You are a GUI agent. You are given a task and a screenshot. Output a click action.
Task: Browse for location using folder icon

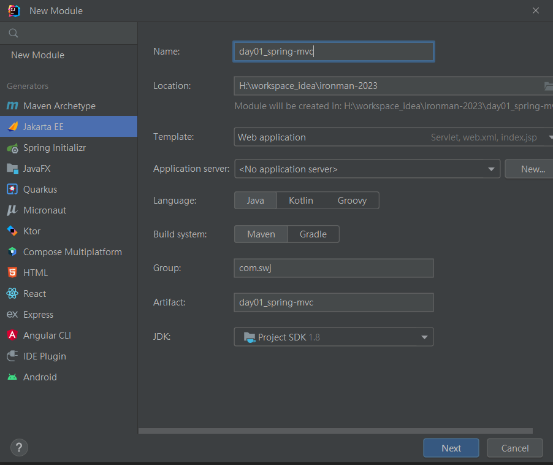[x=548, y=86]
